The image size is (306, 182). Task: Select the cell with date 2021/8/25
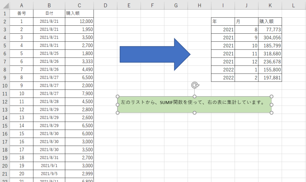pos(49,53)
